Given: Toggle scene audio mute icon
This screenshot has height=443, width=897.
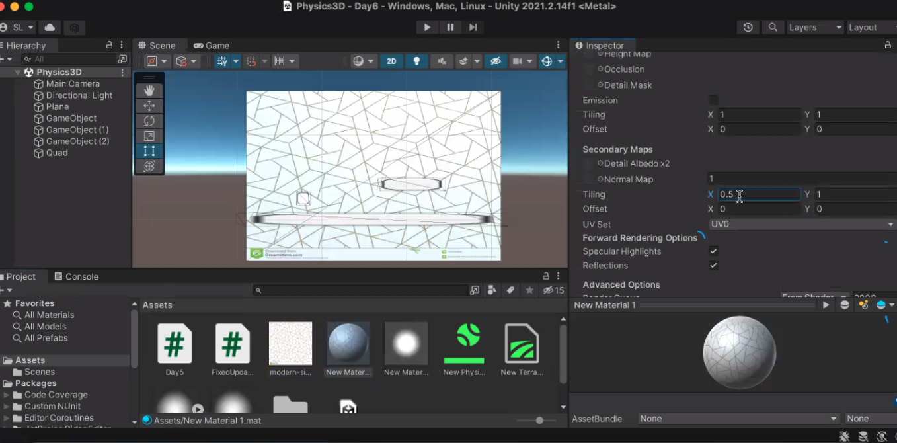Looking at the screenshot, I should click(442, 61).
